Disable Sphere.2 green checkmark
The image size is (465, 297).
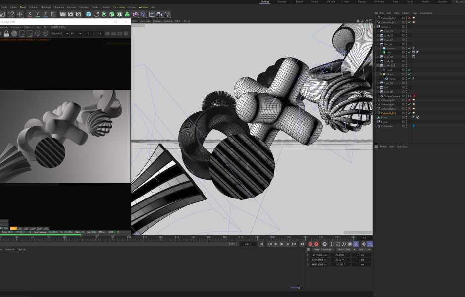(409, 49)
